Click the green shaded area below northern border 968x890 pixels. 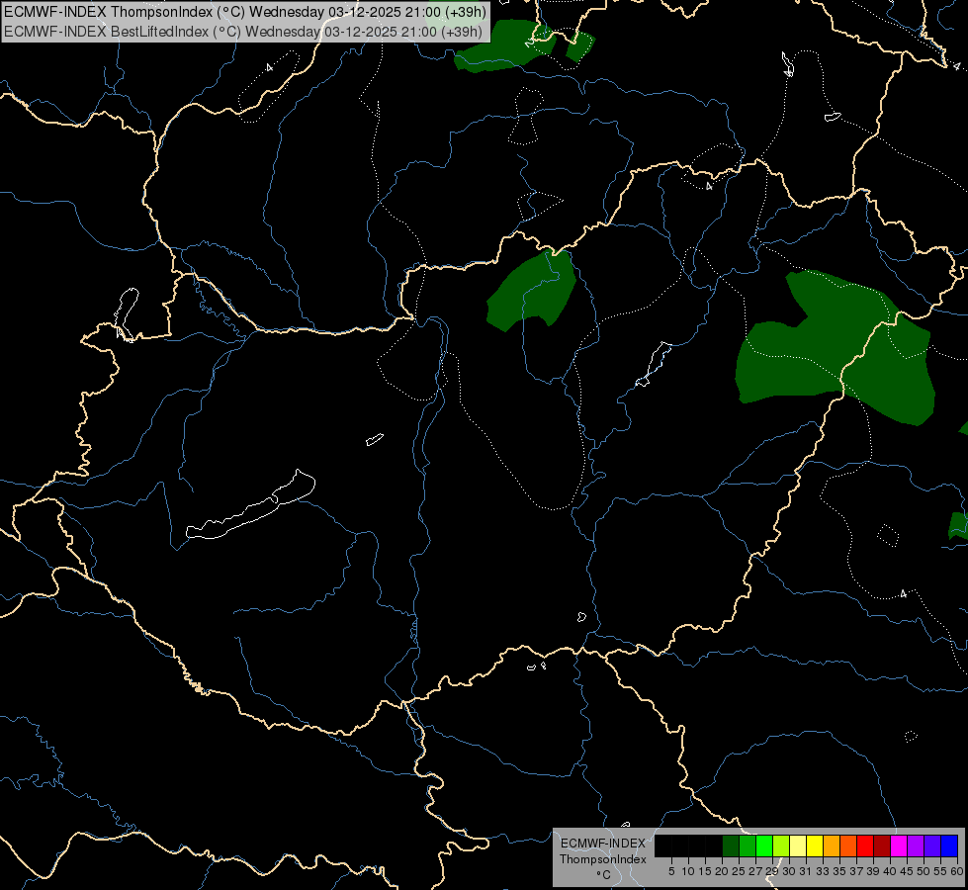[531, 291]
